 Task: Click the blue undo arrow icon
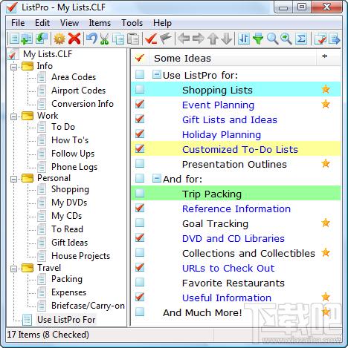91,39
